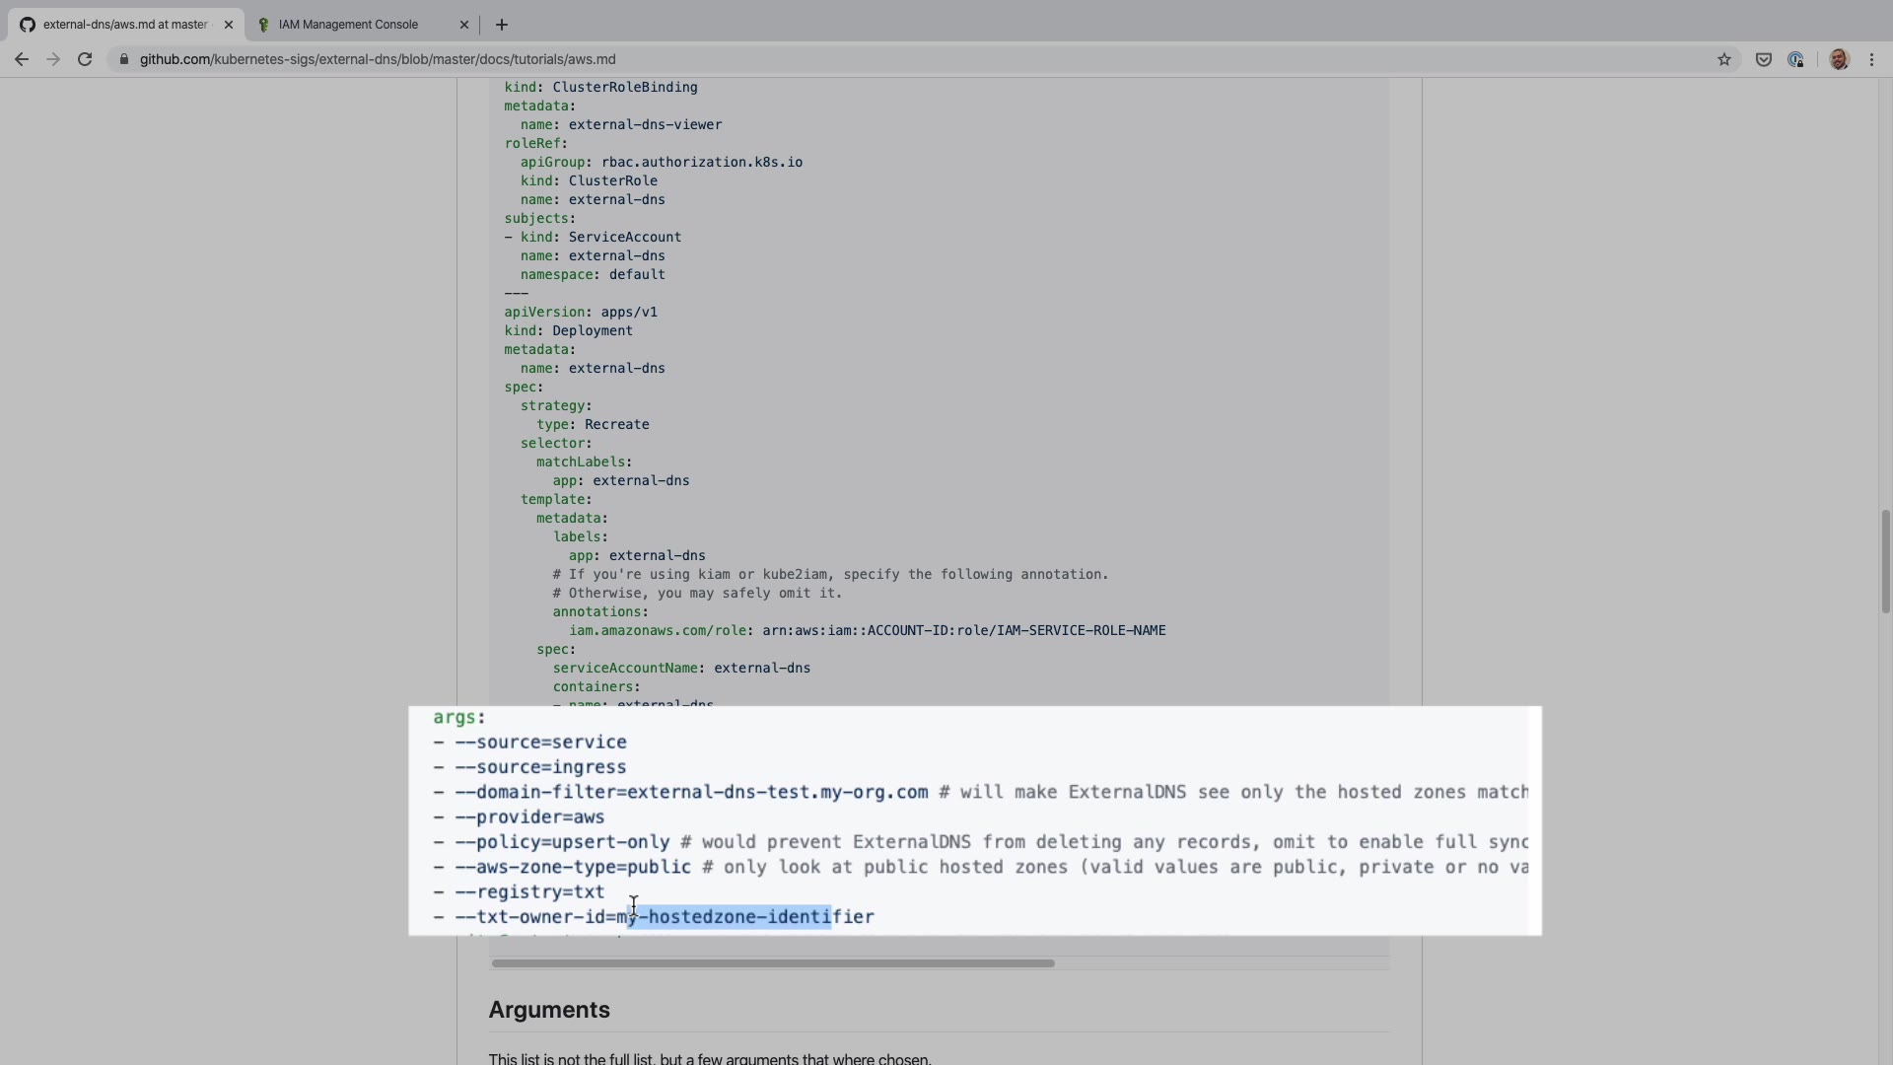This screenshot has width=1893, height=1065.
Task: Open the Chrome profile avatar
Action: pyautogui.click(x=1838, y=59)
